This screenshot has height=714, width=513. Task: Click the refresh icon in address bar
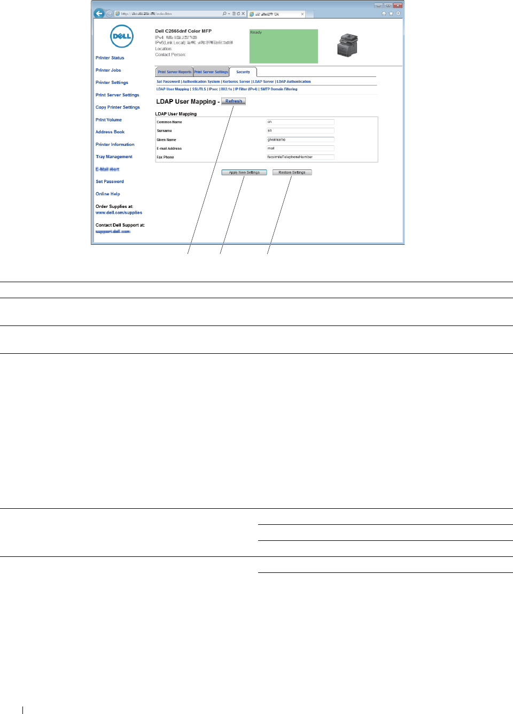[238, 13]
